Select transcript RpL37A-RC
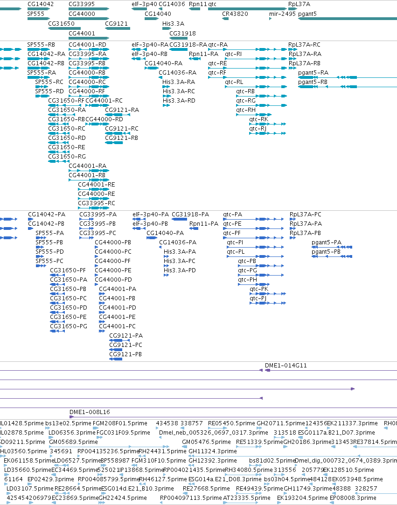Viewport: 397px width, 505px height. 304,44
